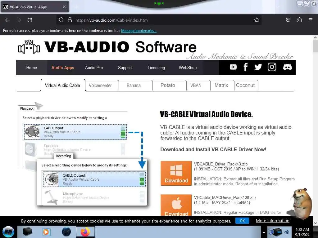Open the Audio Pro menu item
Image resolution: width=318 pixels, height=238 pixels.
tap(94, 68)
